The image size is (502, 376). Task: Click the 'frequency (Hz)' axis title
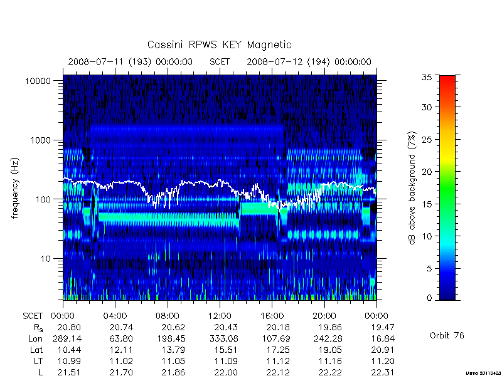click(x=15, y=188)
